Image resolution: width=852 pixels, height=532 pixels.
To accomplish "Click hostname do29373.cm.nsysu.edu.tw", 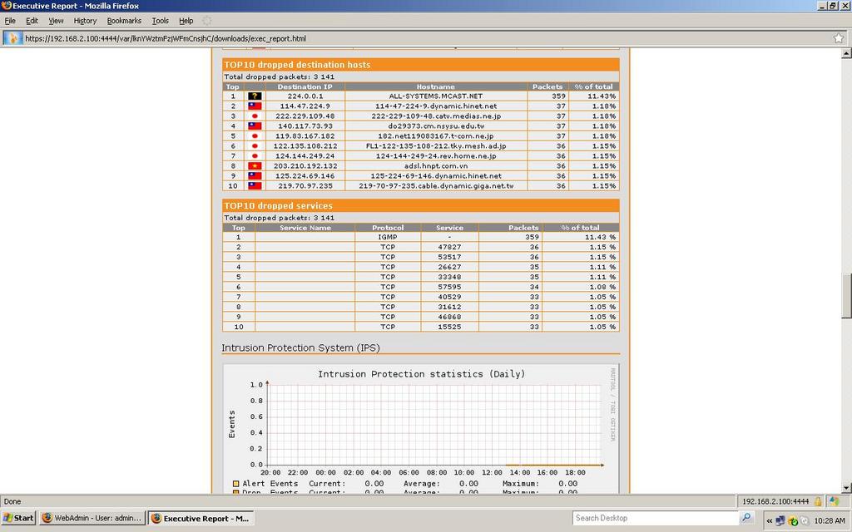I will 436,126.
